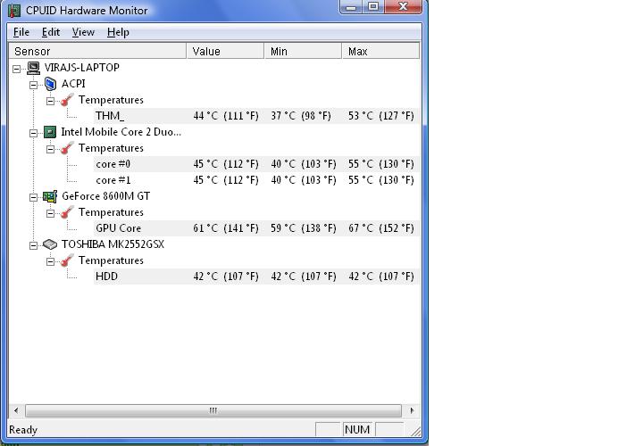
Task: Click the thermometer icon under Intel Mobile Core 2 Duo
Action: [67, 148]
